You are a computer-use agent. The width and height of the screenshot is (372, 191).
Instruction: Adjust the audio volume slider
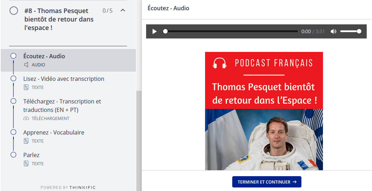(x=350, y=31)
